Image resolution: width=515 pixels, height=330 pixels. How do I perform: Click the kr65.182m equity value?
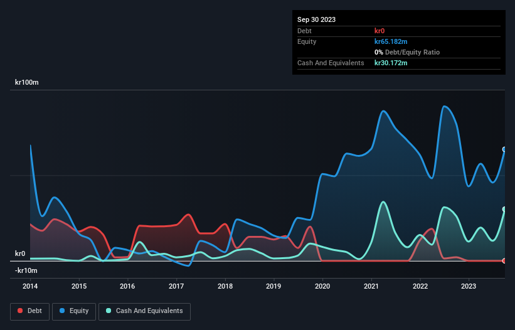[x=391, y=41]
